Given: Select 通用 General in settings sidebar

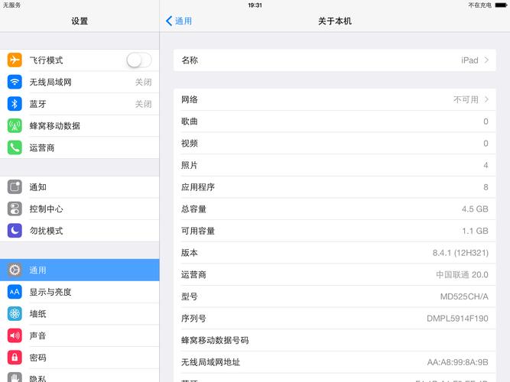Looking at the screenshot, I should (80, 270).
